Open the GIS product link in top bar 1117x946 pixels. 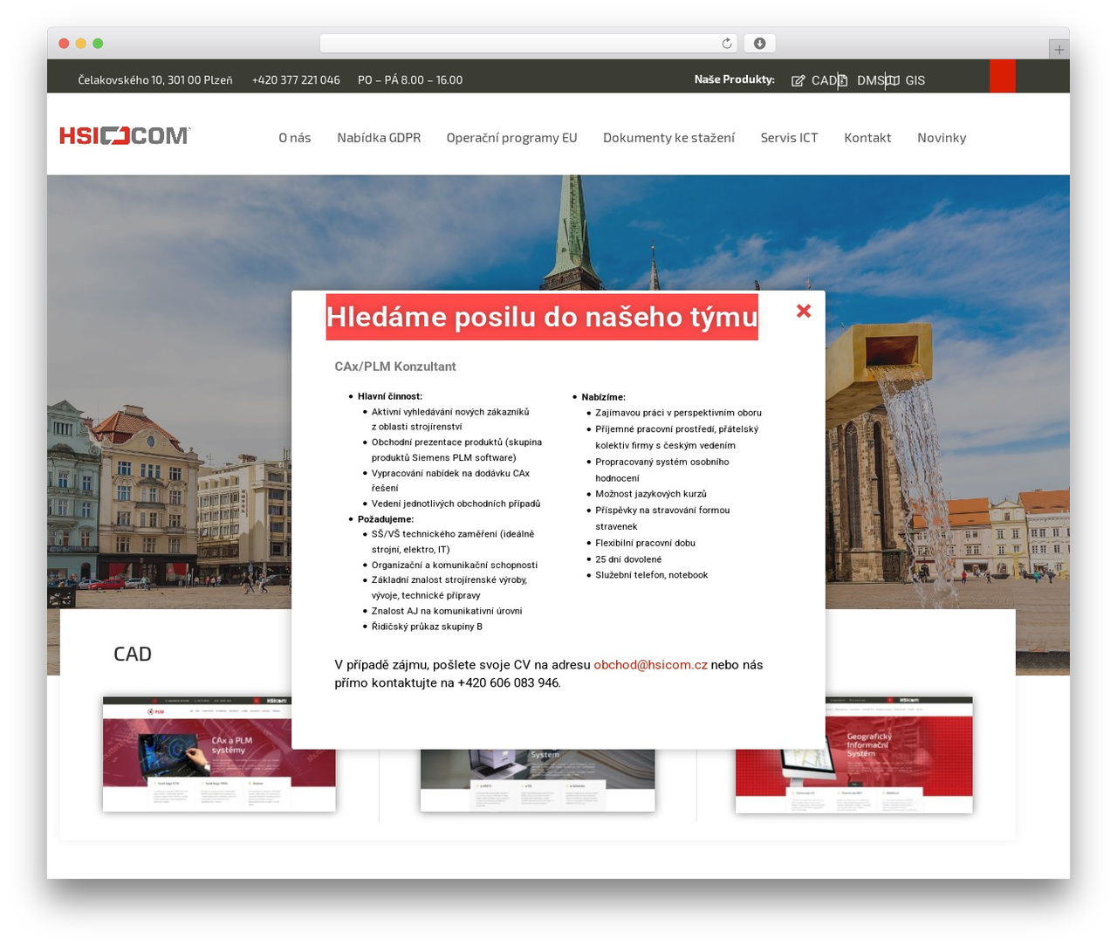915,80
